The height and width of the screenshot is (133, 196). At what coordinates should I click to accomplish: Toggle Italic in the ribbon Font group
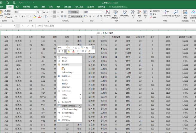tap(19, 17)
